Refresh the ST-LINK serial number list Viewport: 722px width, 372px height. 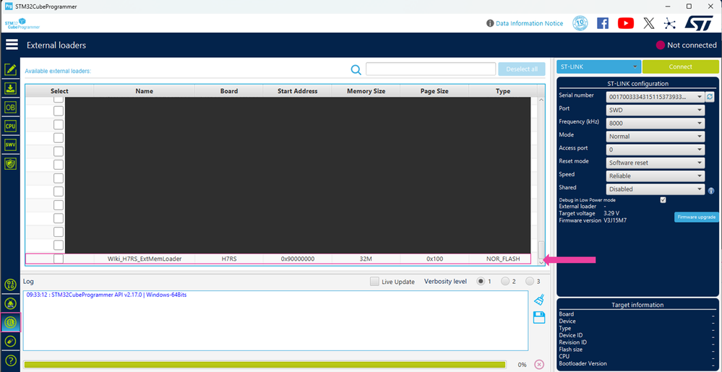(x=710, y=97)
